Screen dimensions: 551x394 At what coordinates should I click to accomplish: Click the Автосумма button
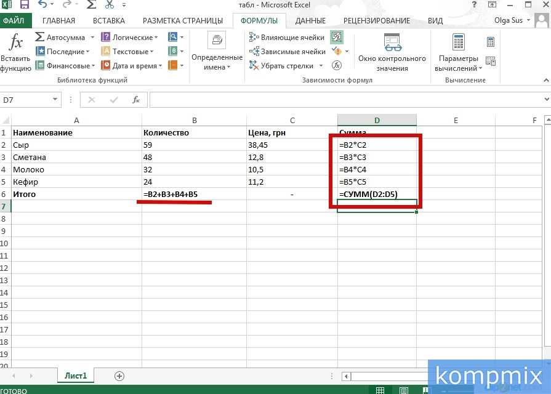[60, 38]
